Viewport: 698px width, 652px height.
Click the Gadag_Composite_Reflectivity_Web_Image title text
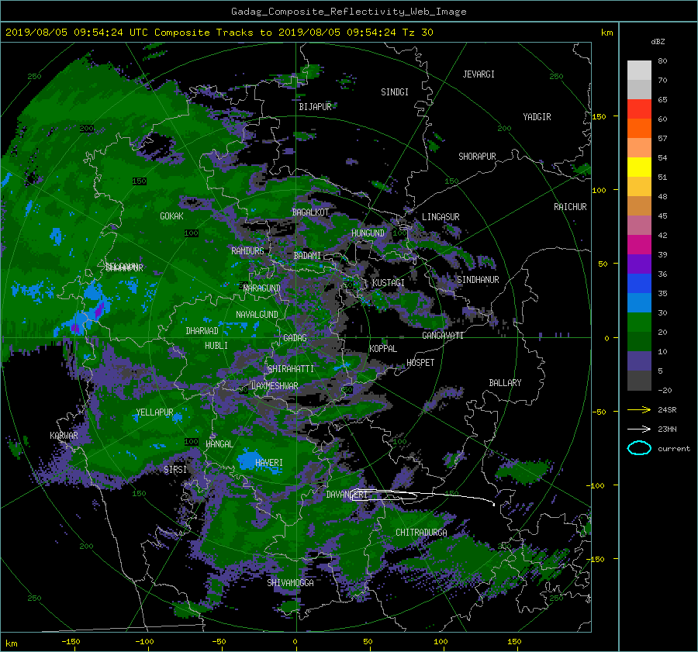pyautogui.click(x=348, y=12)
